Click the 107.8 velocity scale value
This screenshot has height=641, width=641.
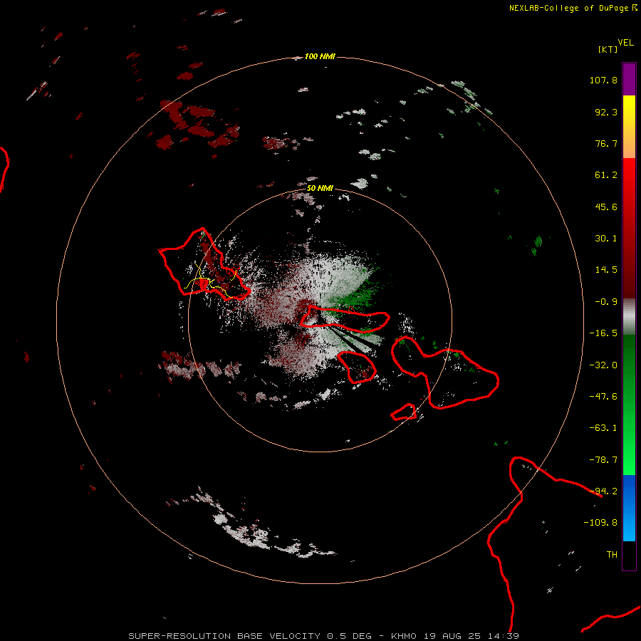click(603, 80)
